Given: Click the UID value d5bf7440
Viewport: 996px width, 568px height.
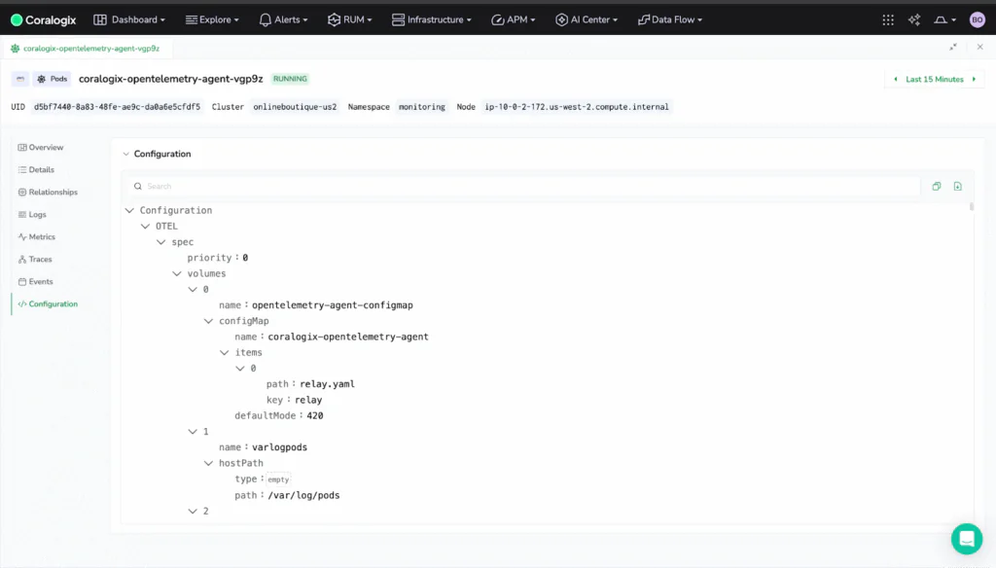Looking at the screenshot, I should click(x=117, y=107).
